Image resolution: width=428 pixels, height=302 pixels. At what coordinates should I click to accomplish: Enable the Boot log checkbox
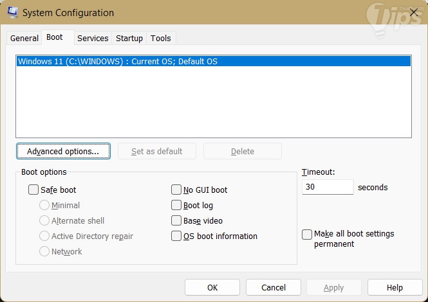pos(176,205)
